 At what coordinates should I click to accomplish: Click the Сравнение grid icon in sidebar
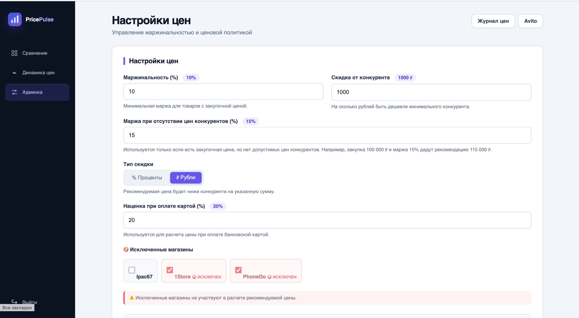coord(14,53)
